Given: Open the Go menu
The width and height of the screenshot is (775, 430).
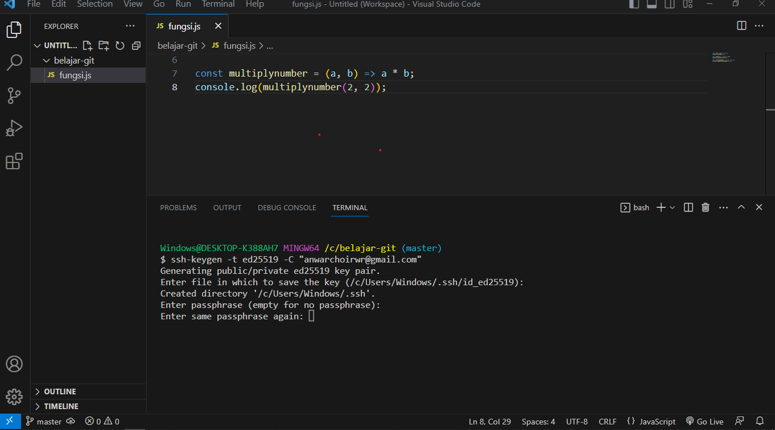Looking at the screenshot, I should 159,4.
